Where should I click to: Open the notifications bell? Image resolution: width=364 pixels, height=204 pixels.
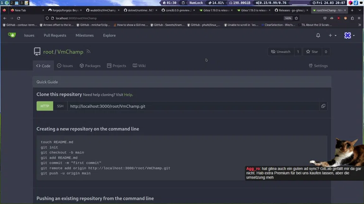(x=318, y=35)
